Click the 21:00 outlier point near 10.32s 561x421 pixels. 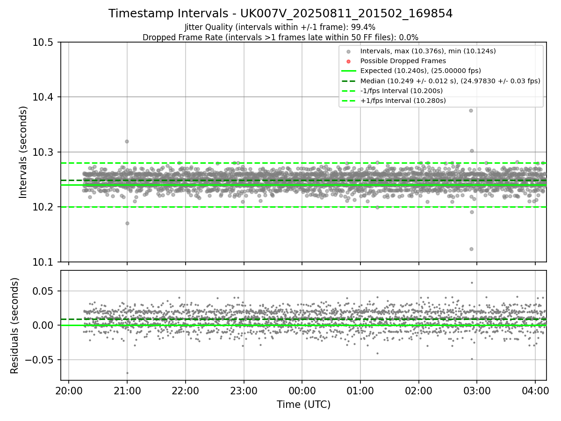click(127, 141)
